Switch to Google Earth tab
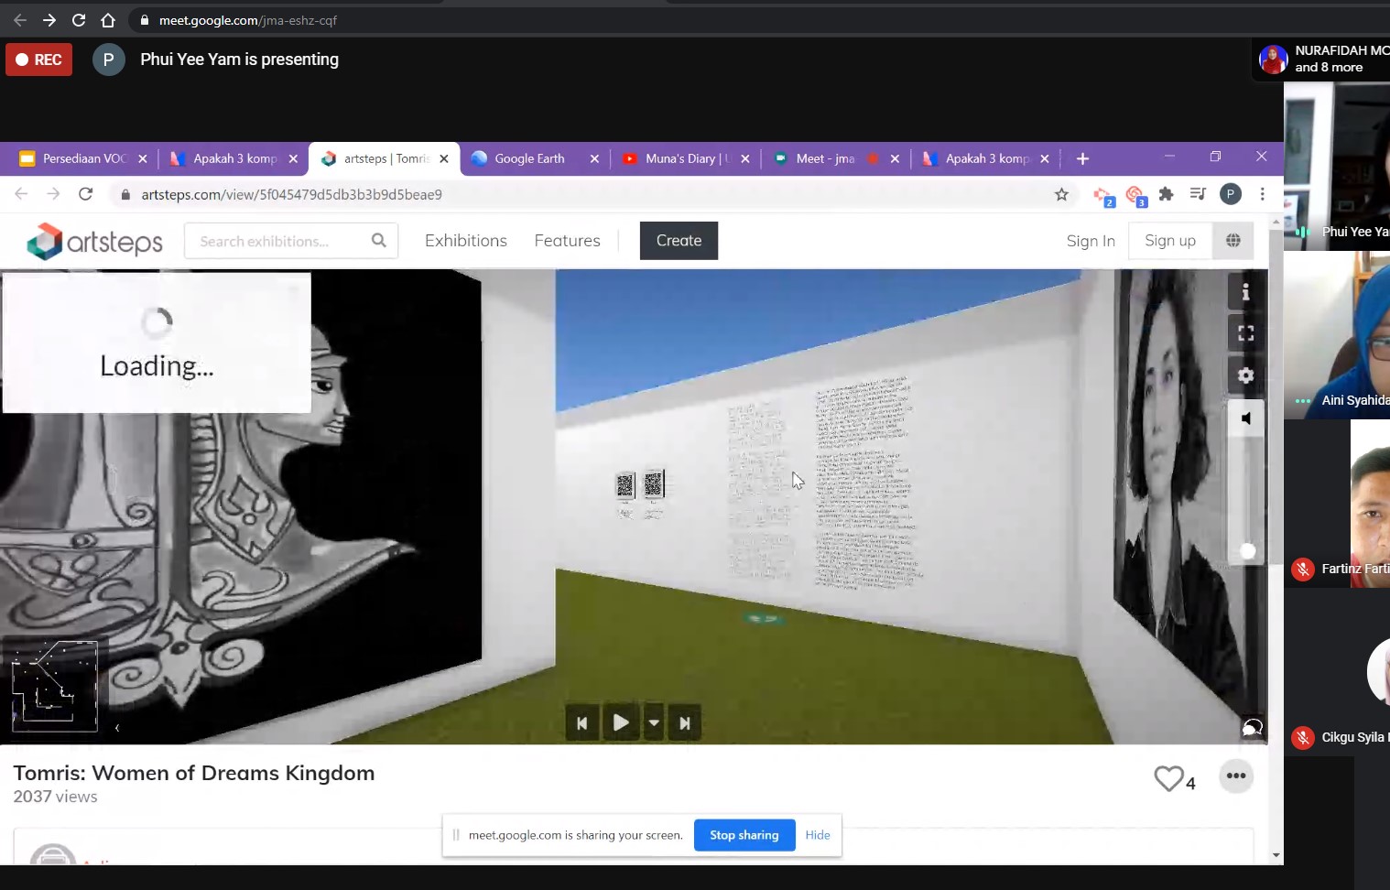 point(529,158)
